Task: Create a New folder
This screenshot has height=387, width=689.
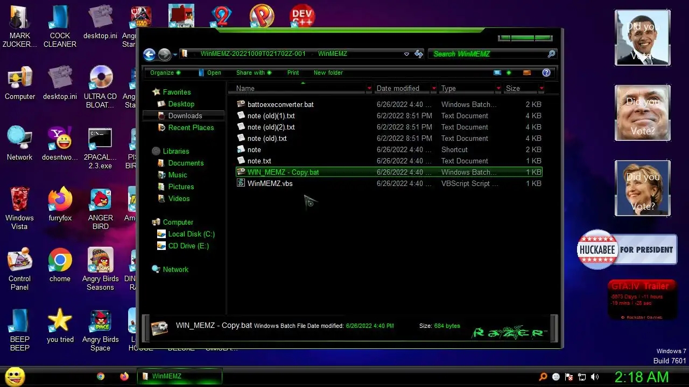Action: (328, 73)
